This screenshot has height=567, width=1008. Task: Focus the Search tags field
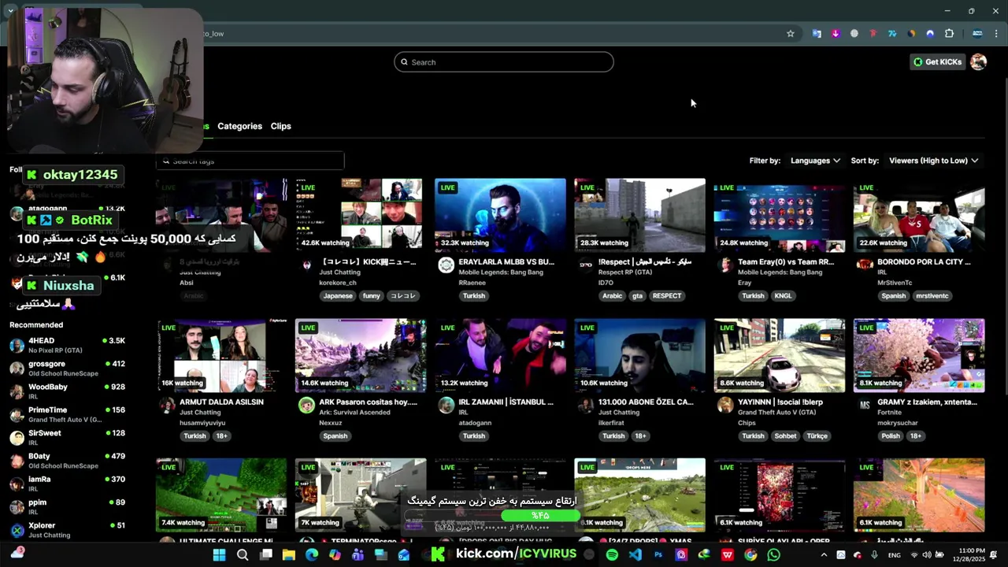[x=250, y=161]
